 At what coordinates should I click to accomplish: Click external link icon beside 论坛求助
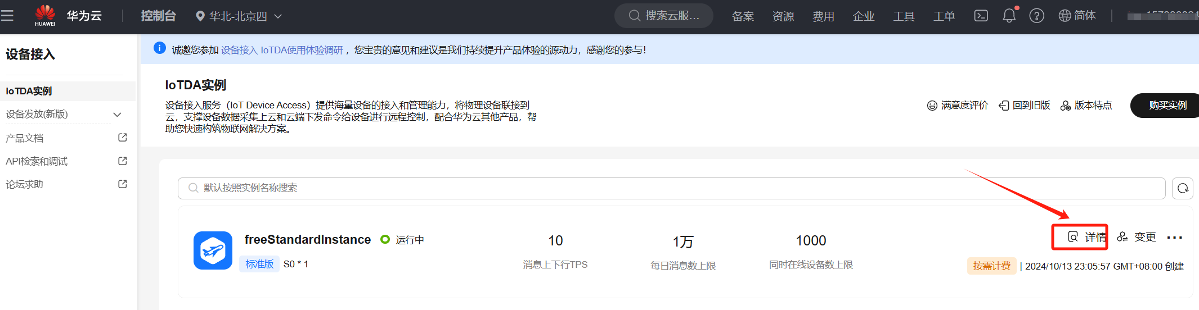tap(123, 184)
